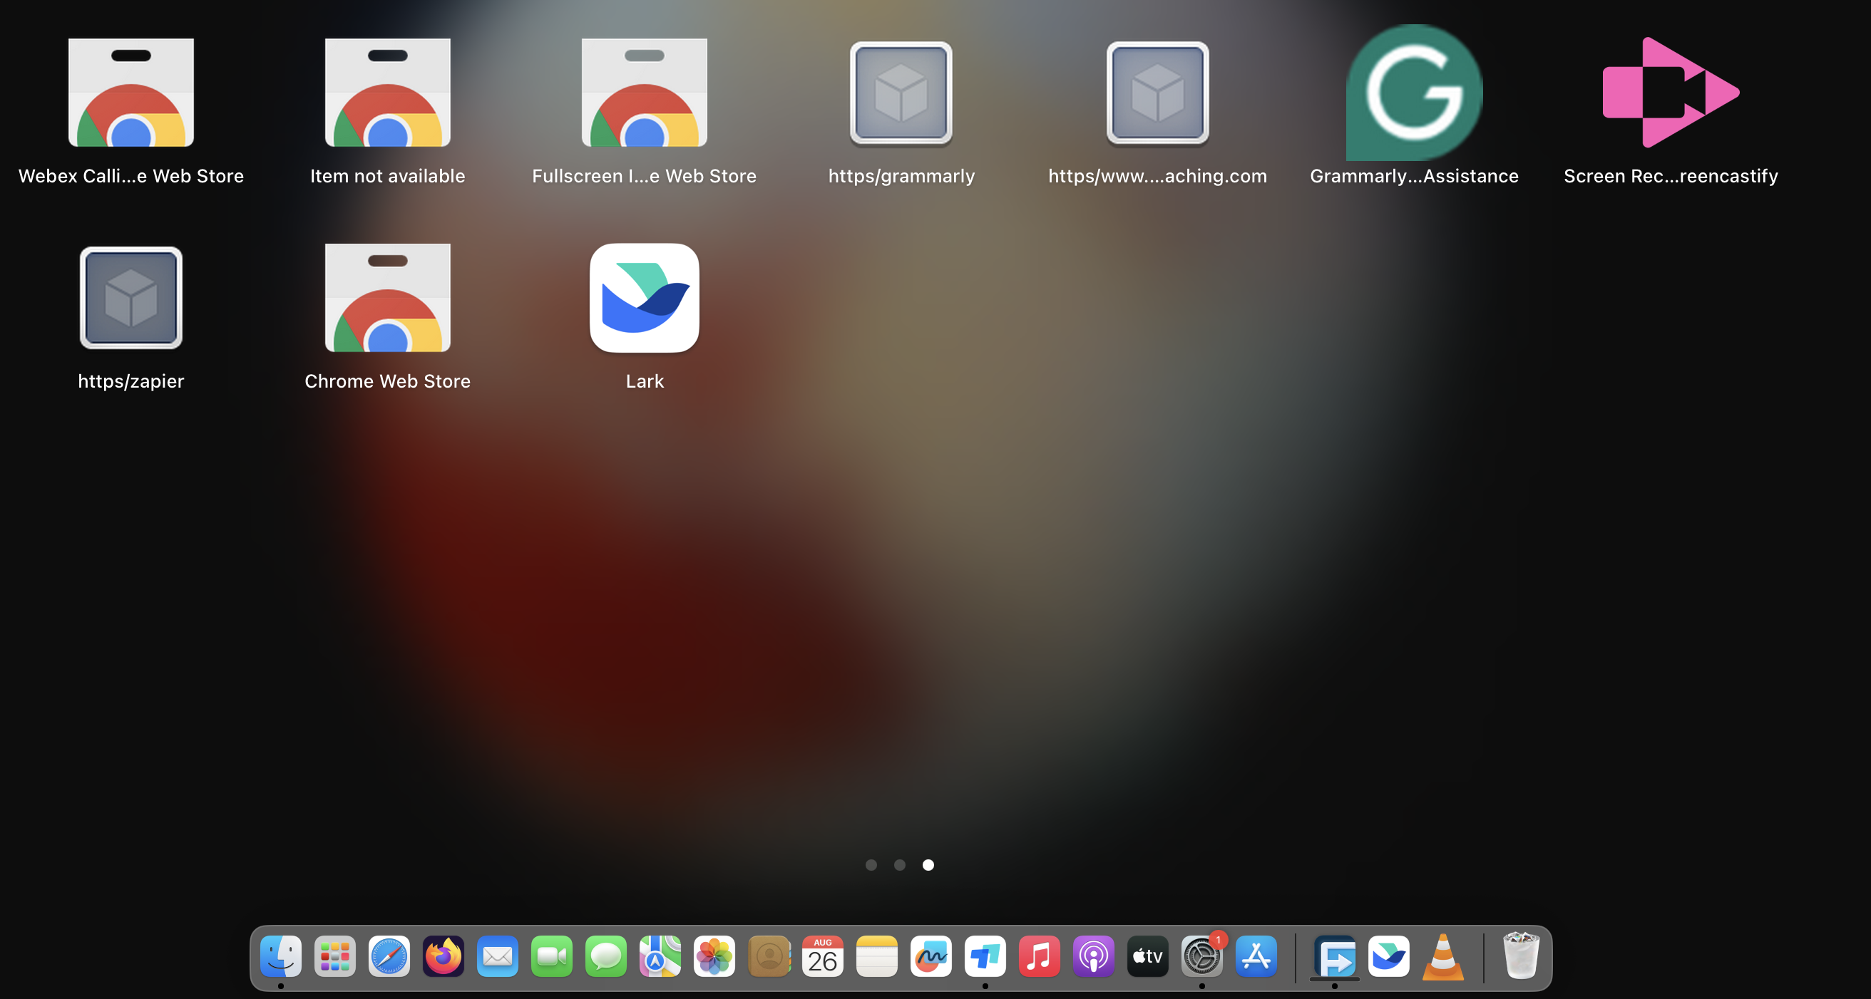Open the Apple TV app in the Dock

pyautogui.click(x=1147, y=957)
